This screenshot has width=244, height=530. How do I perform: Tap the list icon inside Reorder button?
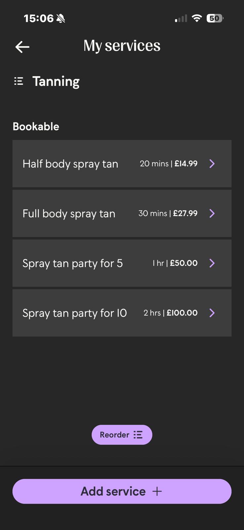pyautogui.click(x=138, y=435)
